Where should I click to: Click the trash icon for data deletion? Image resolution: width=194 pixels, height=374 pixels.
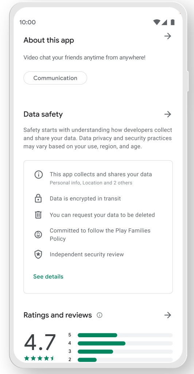pos(38,215)
